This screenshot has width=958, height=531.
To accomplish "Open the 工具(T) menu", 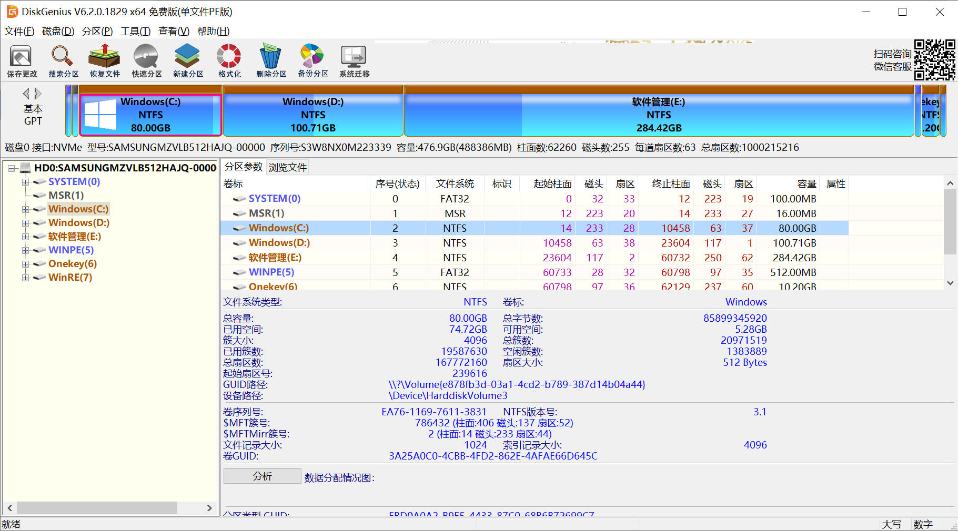I will [136, 32].
